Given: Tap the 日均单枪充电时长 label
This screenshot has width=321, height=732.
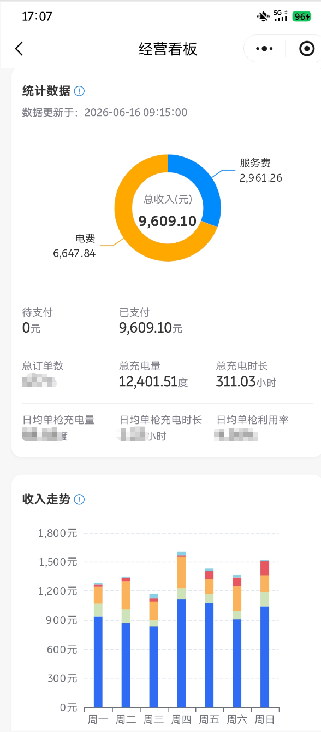Looking at the screenshot, I should coord(161,420).
